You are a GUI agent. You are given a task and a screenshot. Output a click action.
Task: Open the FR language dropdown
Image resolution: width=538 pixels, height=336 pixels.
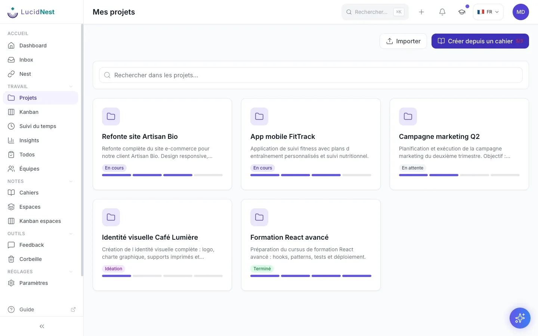(488, 12)
